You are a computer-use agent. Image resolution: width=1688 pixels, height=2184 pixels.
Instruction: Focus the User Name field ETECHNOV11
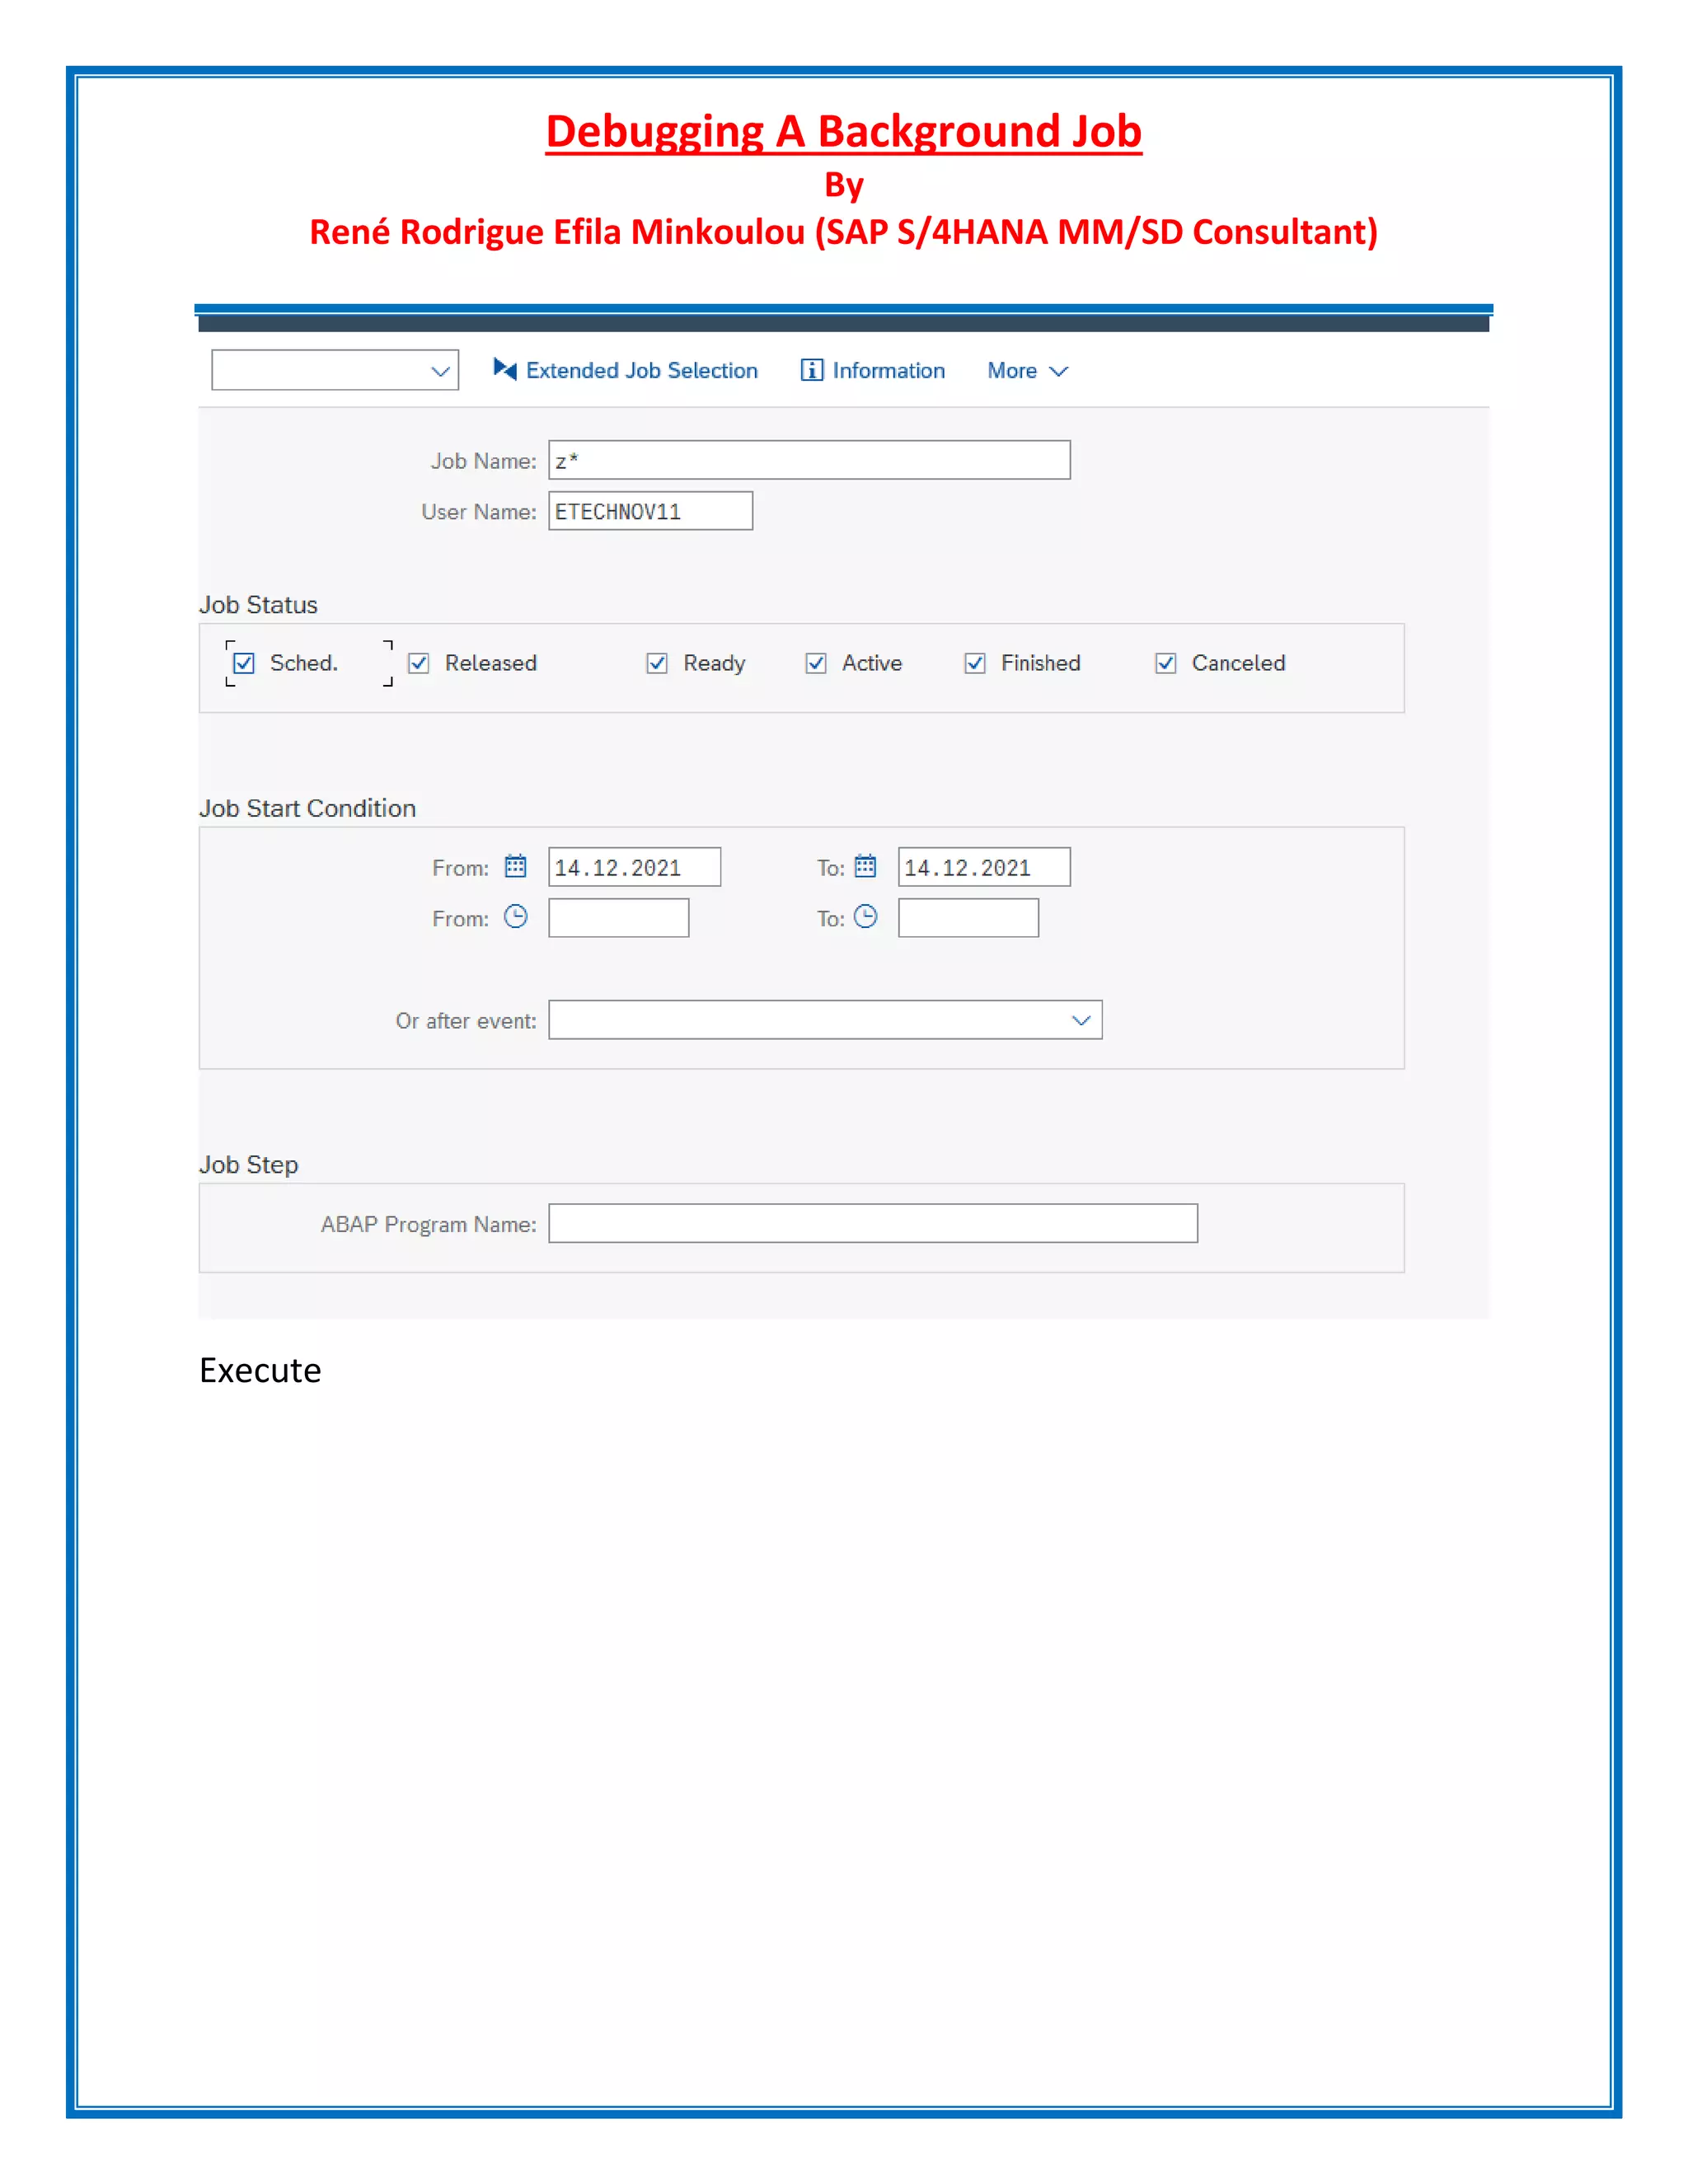click(650, 511)
